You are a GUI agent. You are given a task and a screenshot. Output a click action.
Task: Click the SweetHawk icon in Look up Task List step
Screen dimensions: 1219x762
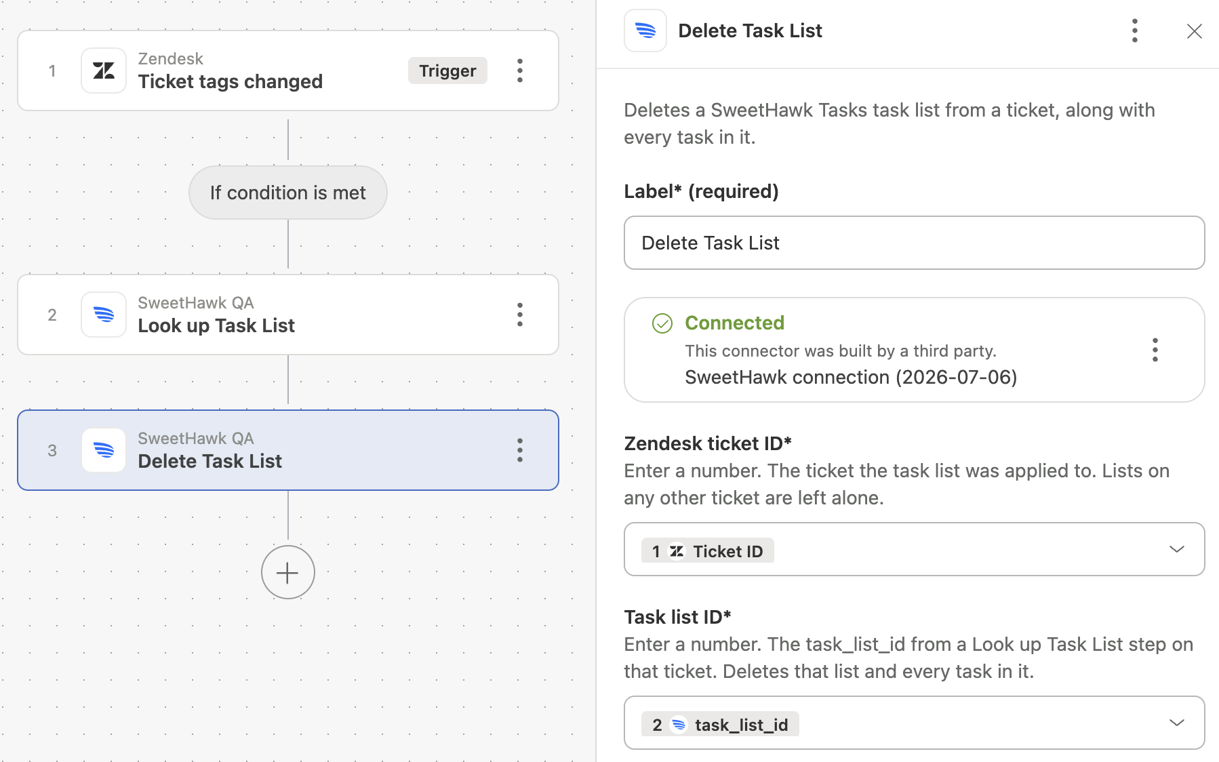pyautogui.click(x=104, y=315)
